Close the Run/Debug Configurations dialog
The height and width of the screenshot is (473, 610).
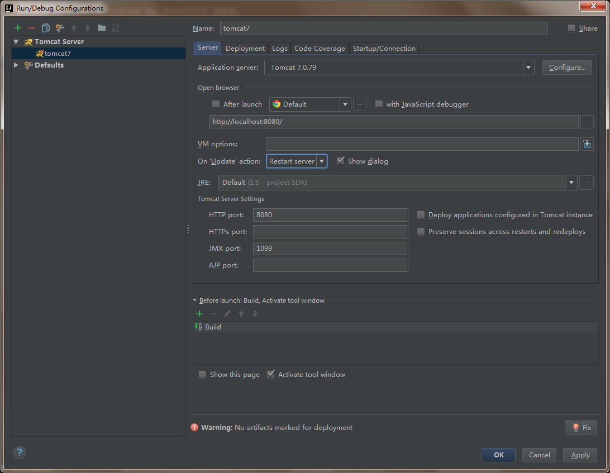(593, 6)
